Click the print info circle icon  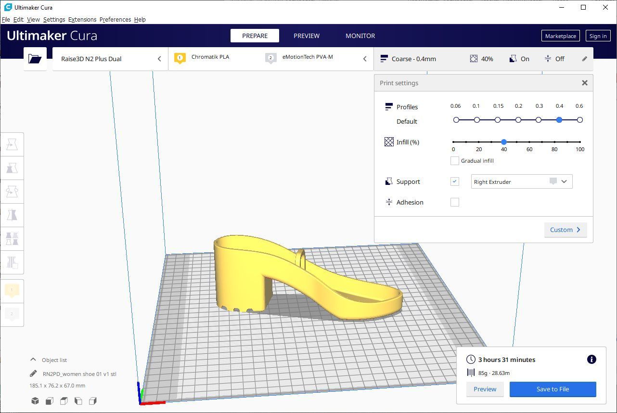[x=591, y=360]
